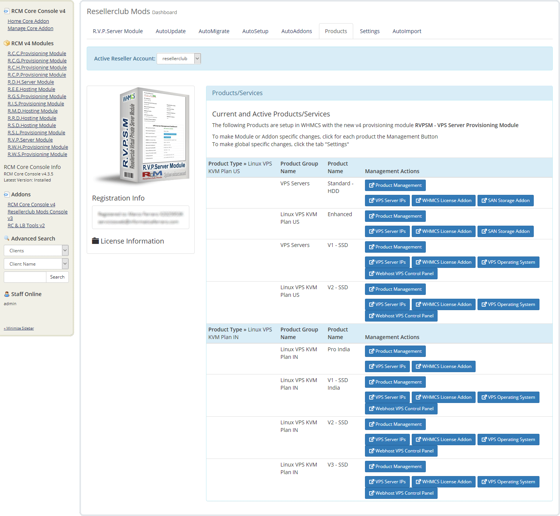Click Product Management for V3 - SSD

(x=395, y=467)
